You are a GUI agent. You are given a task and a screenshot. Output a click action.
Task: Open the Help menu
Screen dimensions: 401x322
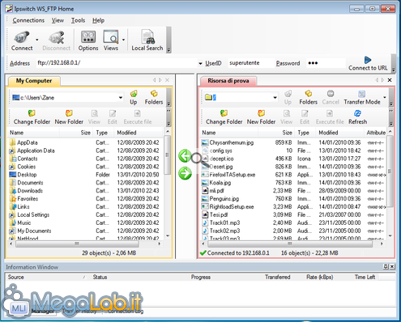(98, 20)
